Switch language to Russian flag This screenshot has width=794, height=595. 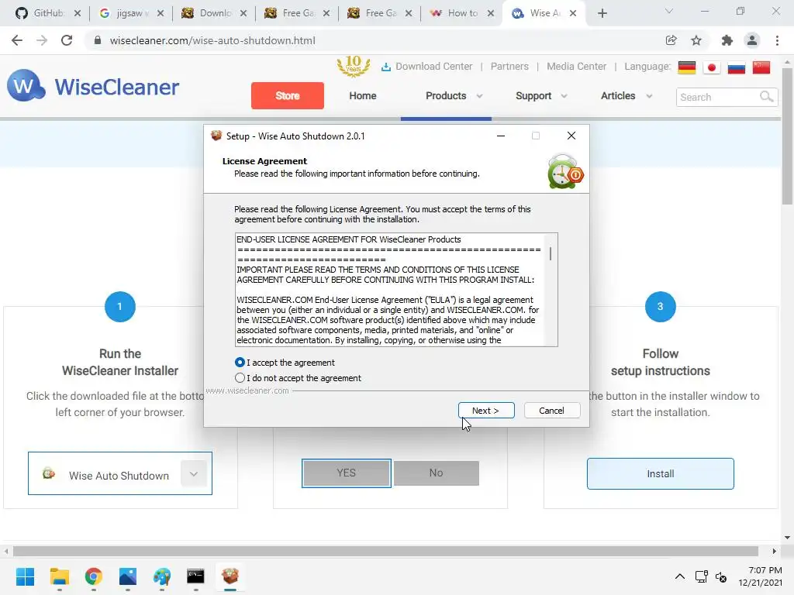(x=737, y=67)
